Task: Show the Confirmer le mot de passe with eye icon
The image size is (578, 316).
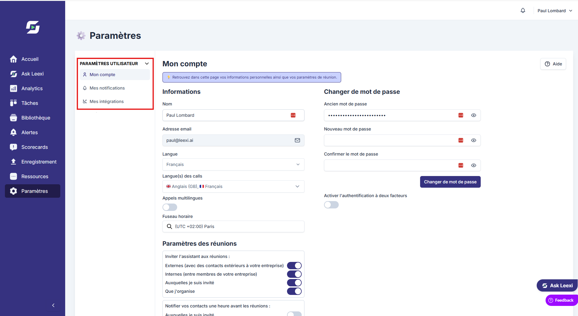Action: point(474,165)
